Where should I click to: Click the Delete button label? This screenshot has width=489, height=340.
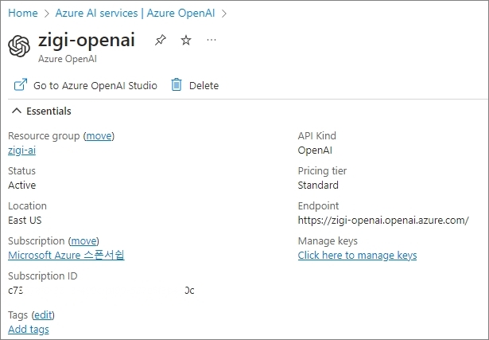pos(204,85)
